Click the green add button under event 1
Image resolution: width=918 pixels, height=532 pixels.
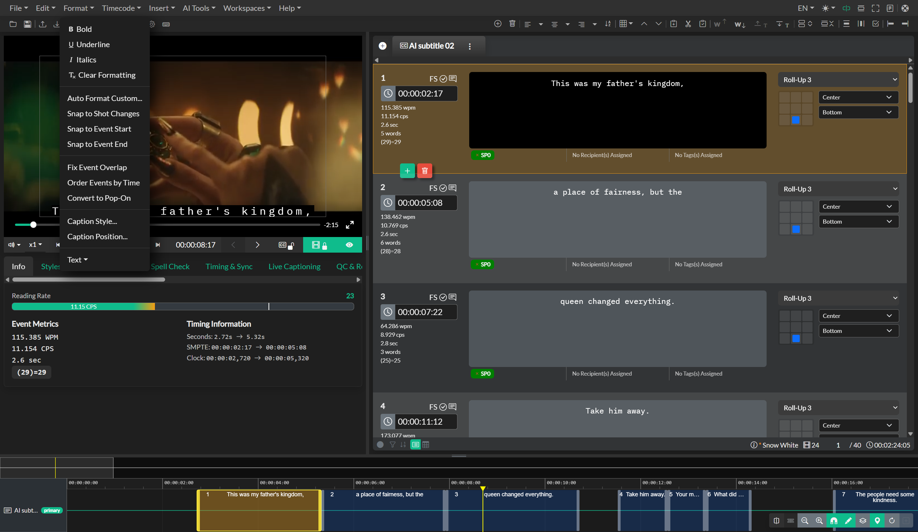pos(407,171)
